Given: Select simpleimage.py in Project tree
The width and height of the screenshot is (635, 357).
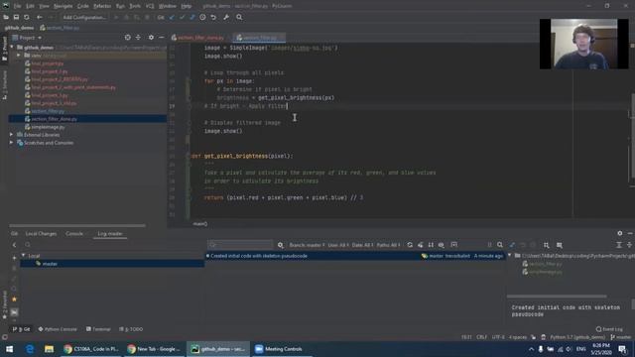Looking at the screenshot, I should click(48, 127).
